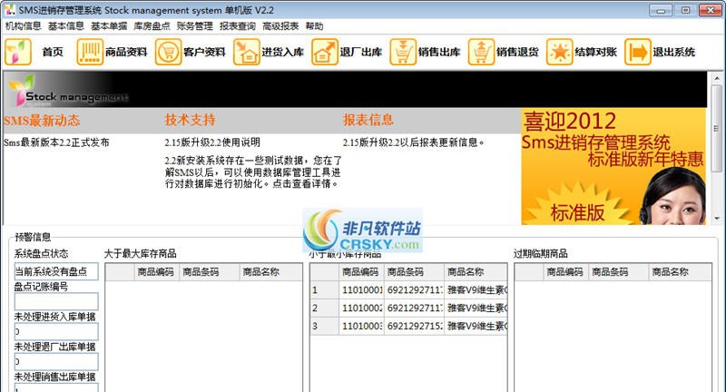Screen dimensions: 726x392
Task: Minimize the SMS进销存管理系统 window
Action: (x=662, y=10)
